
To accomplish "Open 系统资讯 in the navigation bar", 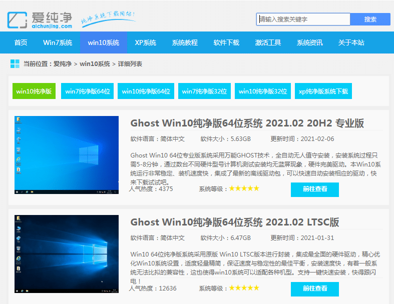I will [x=309, y=42].
